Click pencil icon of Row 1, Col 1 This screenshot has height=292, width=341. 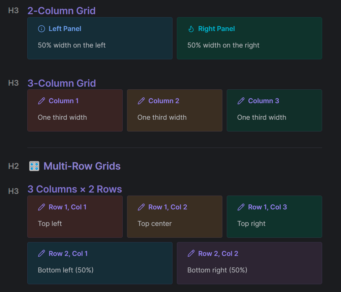[41, 207]
